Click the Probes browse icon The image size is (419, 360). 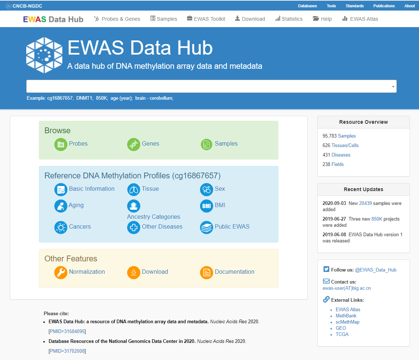click(x=60, y=145)
